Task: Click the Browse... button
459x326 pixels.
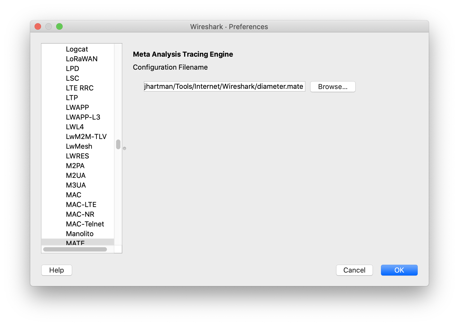Action: coord(333,87)
